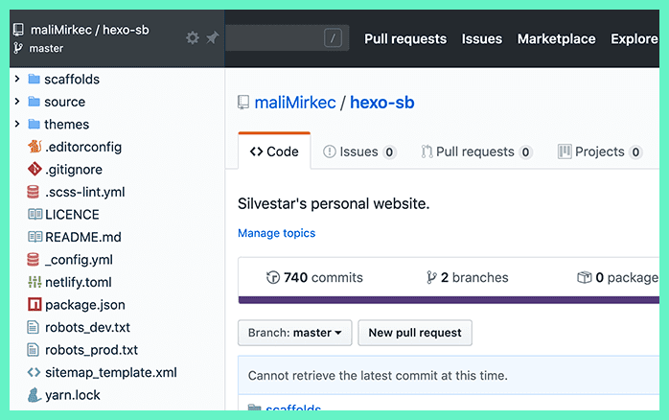Viewport: 669px width, 420px height.
Task: Expand the themes folder chevron
Action: 17,124
